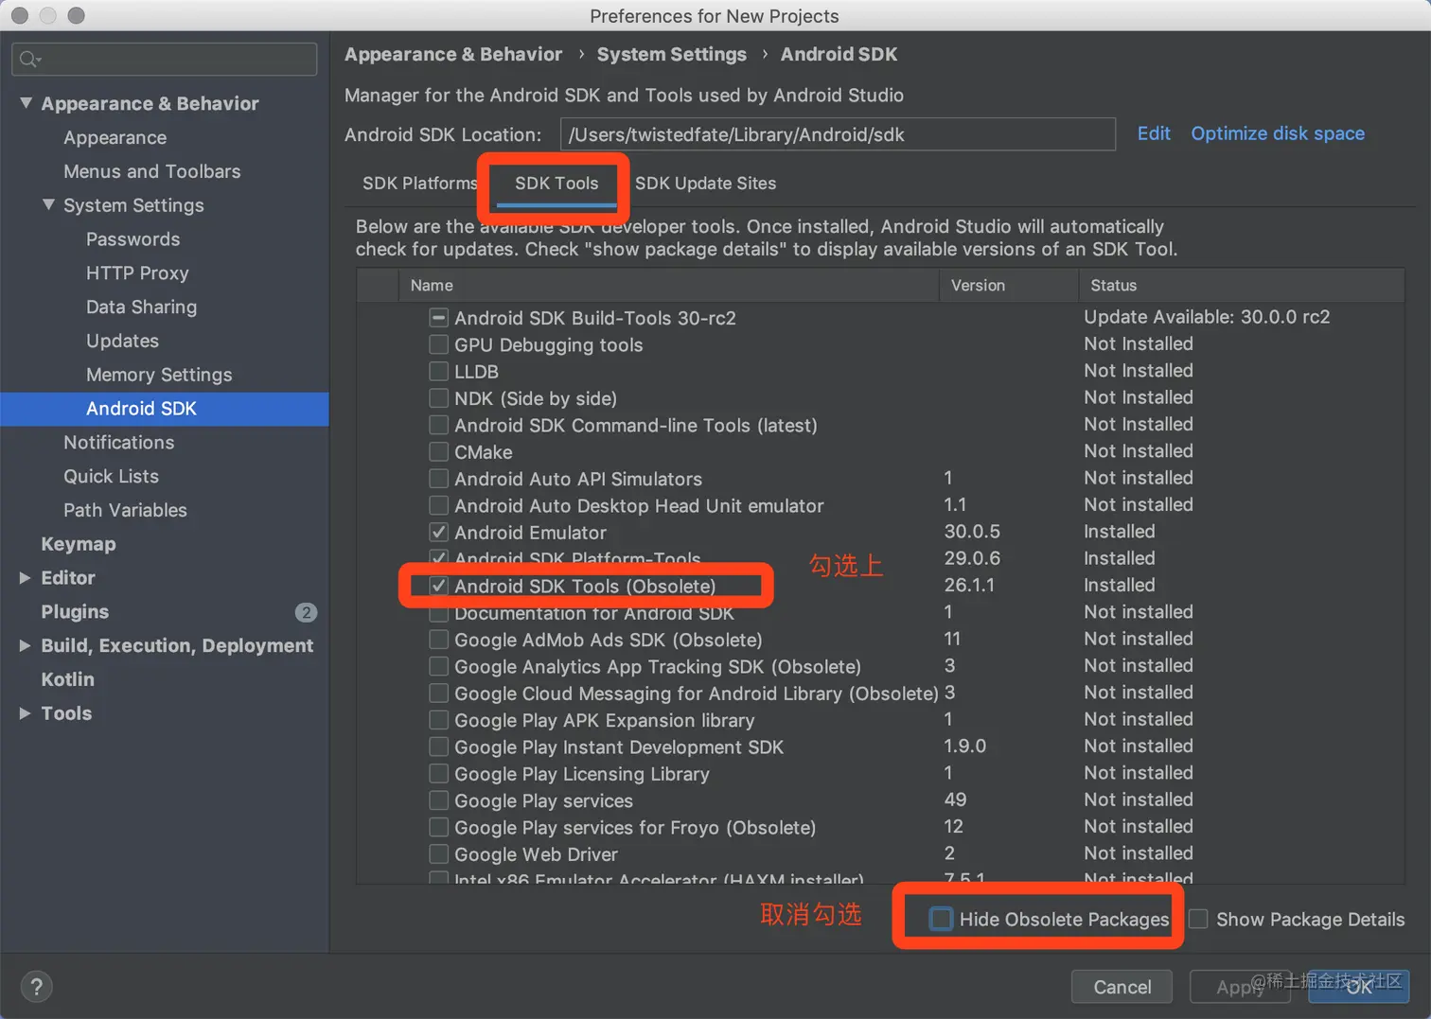Toggle the Hide Obsolete Packages checkbox

[941, 919]
